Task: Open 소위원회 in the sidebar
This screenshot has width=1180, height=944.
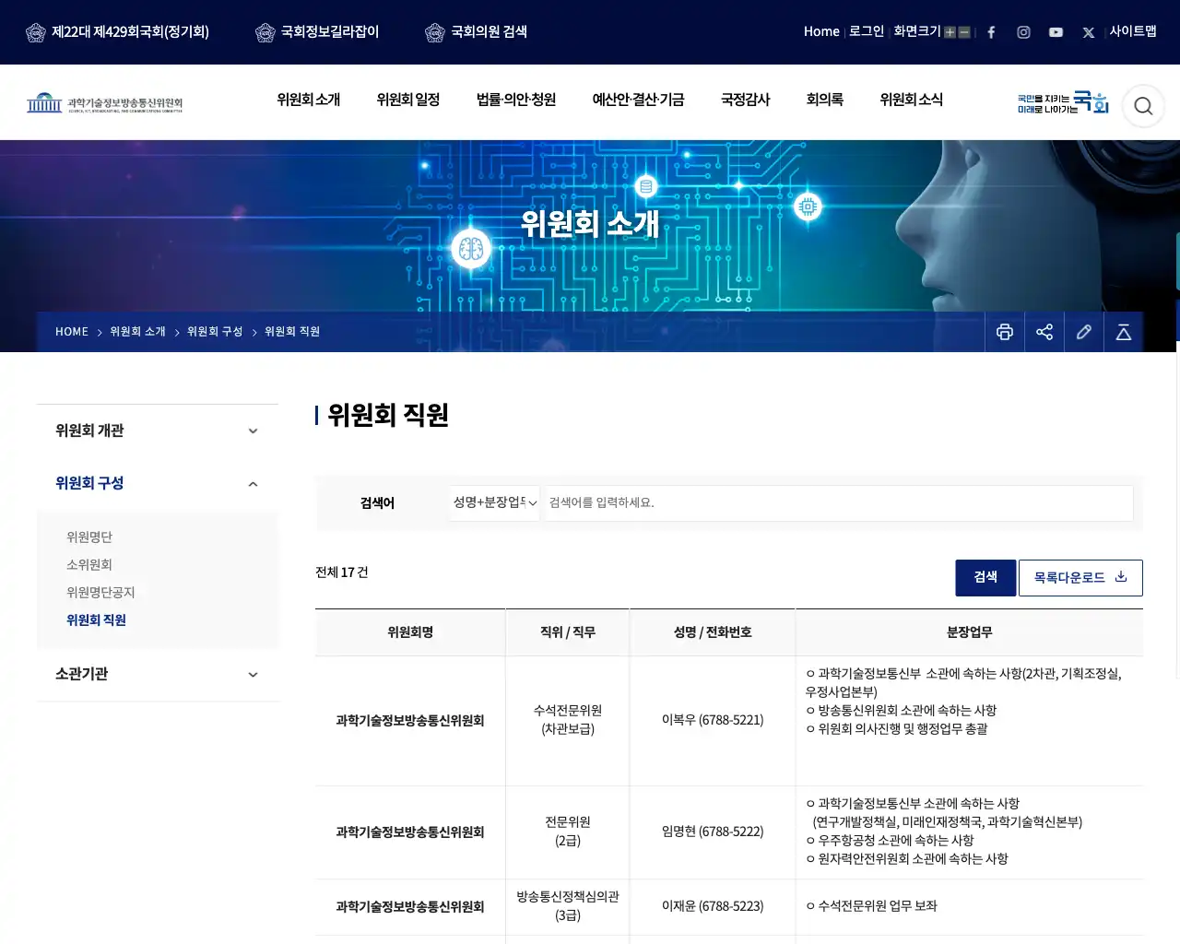Action: click(89, 564)
